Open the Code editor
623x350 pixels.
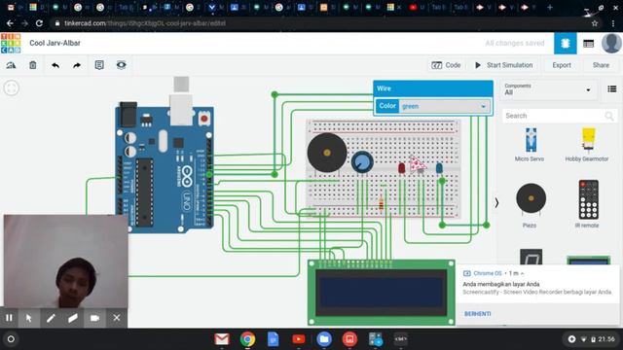pos(446,65)
